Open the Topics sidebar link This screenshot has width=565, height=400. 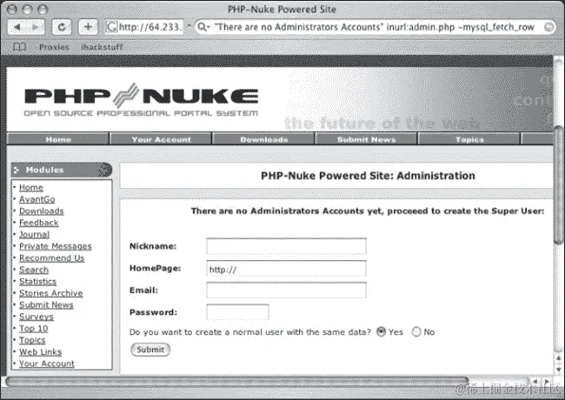(32, 340)
